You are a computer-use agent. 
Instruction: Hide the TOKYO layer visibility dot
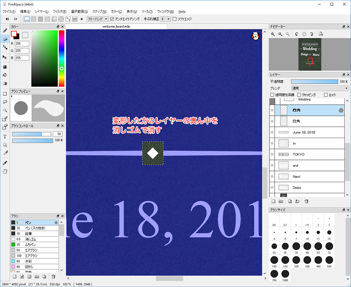tap(272, 154)
